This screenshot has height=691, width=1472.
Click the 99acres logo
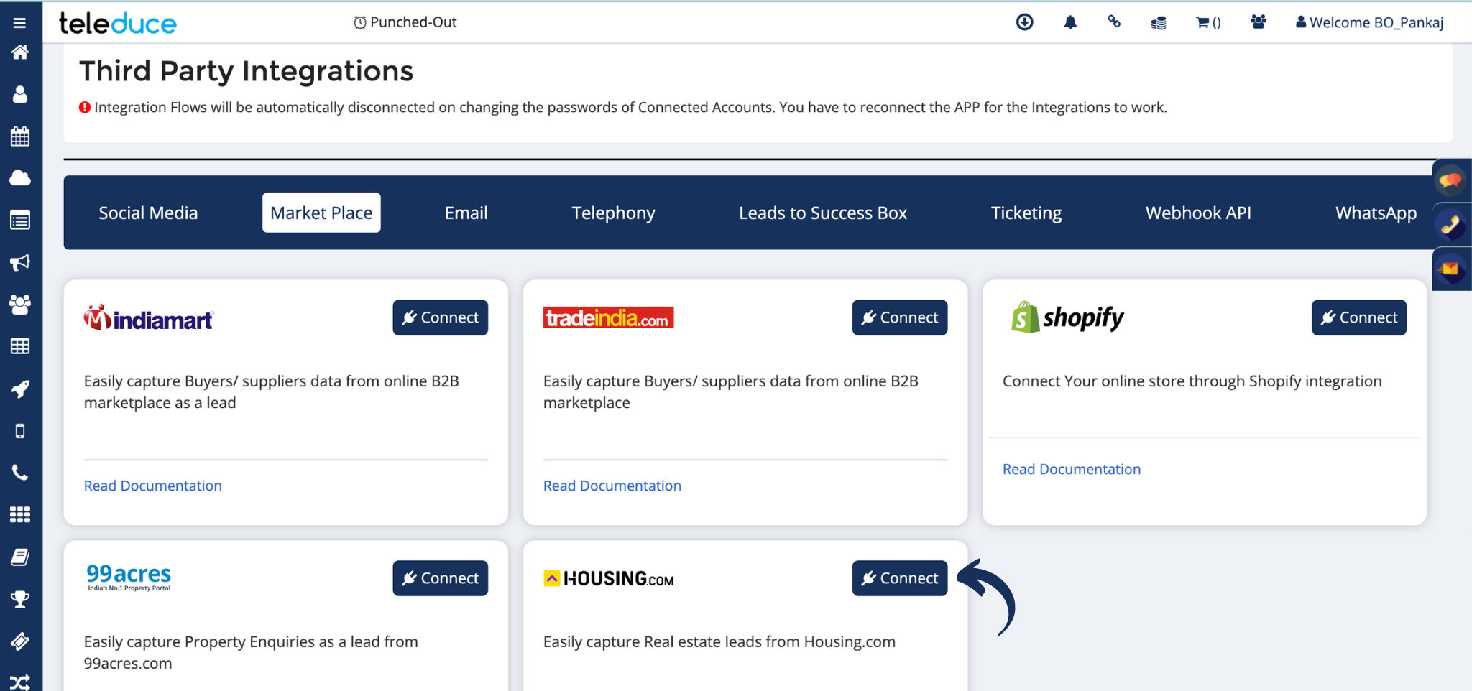pyautogui.click(x=129, y=577)
